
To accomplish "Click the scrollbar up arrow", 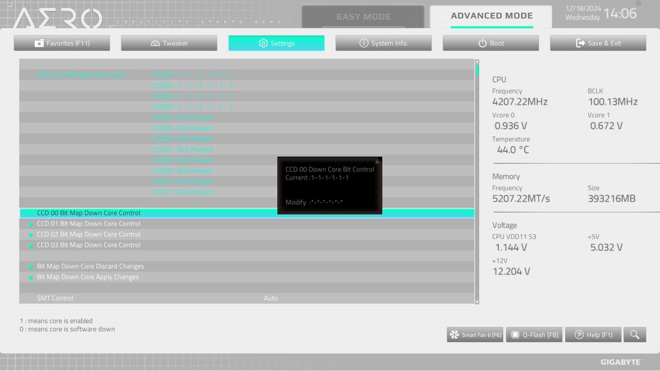I will [477, 61].
